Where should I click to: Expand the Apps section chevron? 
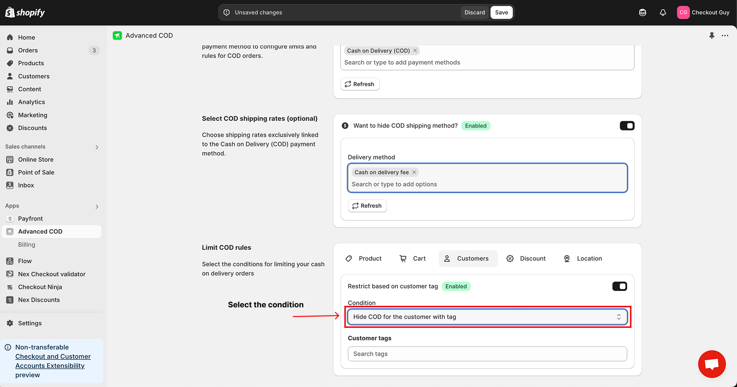pos(97,207)
